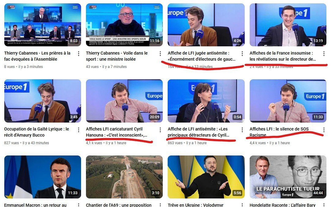The image size is (331, 207).
Task: Play the Emmanuel Macron 11:33 thumbnail
Action: point(43,177)
